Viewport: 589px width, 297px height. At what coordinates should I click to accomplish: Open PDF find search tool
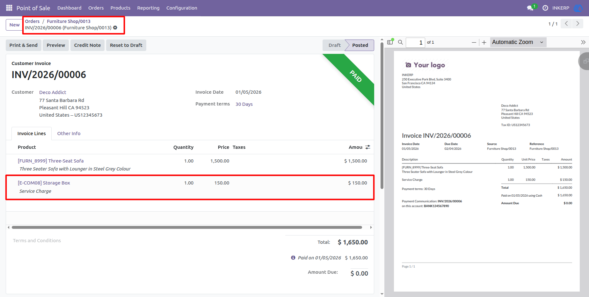click(401, 42)
